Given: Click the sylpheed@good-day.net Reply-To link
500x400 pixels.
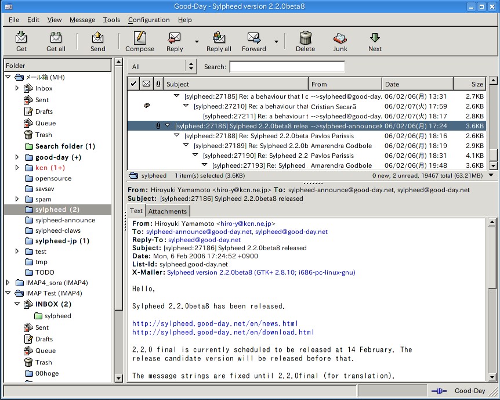Looking at the screenshot, I should pos(205,239).
